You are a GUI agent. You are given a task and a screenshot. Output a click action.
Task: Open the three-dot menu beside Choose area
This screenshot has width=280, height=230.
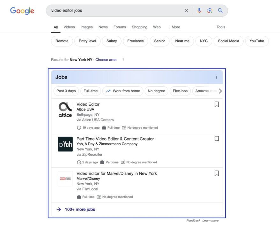(x=123, y=59)
